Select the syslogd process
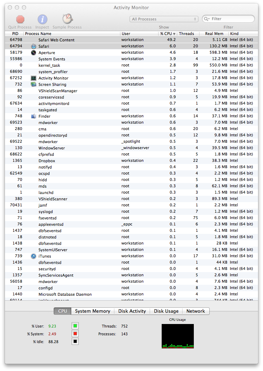This screenshot has height=371, width=263. [x=131, y=212]
